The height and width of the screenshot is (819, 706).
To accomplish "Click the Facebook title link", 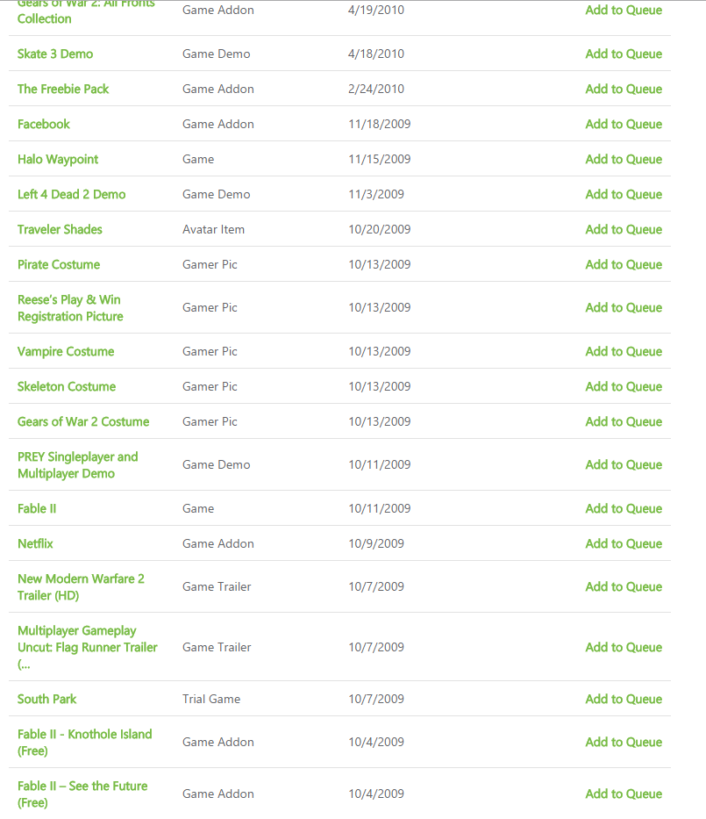I will (x=43, y=124).
